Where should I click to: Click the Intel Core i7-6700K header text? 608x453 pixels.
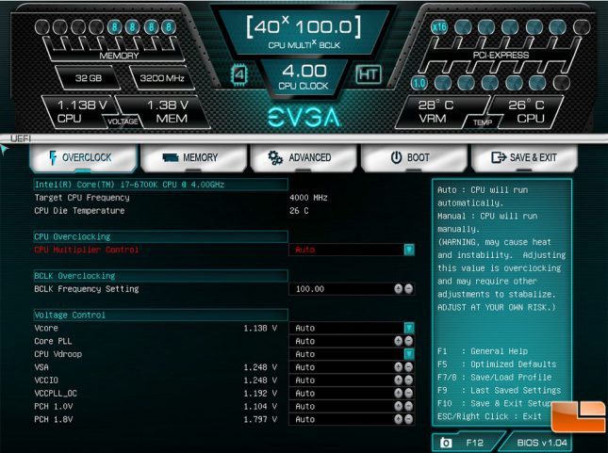point(129,185)
